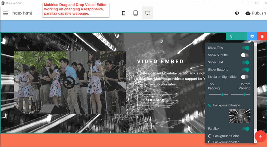Switch to desktop preview
Screen dimensions: 267x147
148,13
